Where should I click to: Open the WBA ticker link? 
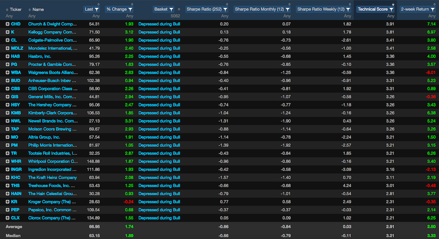[16, 73]
